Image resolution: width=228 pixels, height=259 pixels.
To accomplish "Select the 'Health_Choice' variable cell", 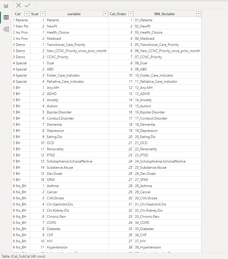I will (77, 32).
